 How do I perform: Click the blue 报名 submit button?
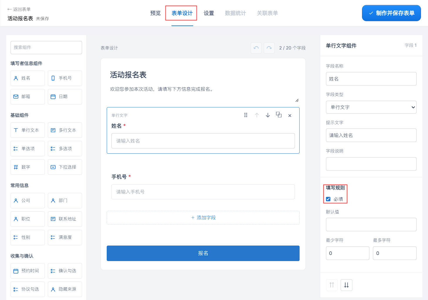click(203, 253)
